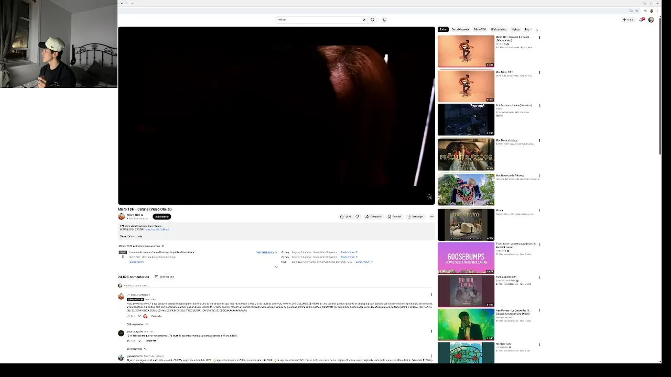Screen dimensions: 671x377
Task: Open the more actions menu under video
Action: [x=432, y=216]
